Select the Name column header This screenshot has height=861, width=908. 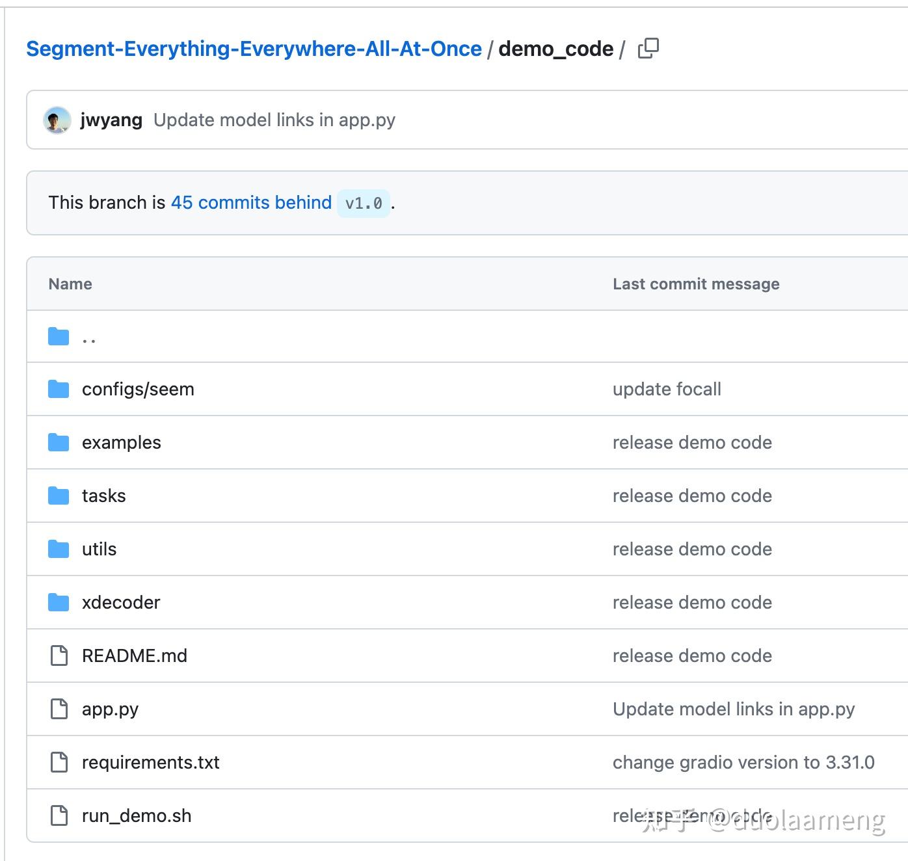[70, 284]
